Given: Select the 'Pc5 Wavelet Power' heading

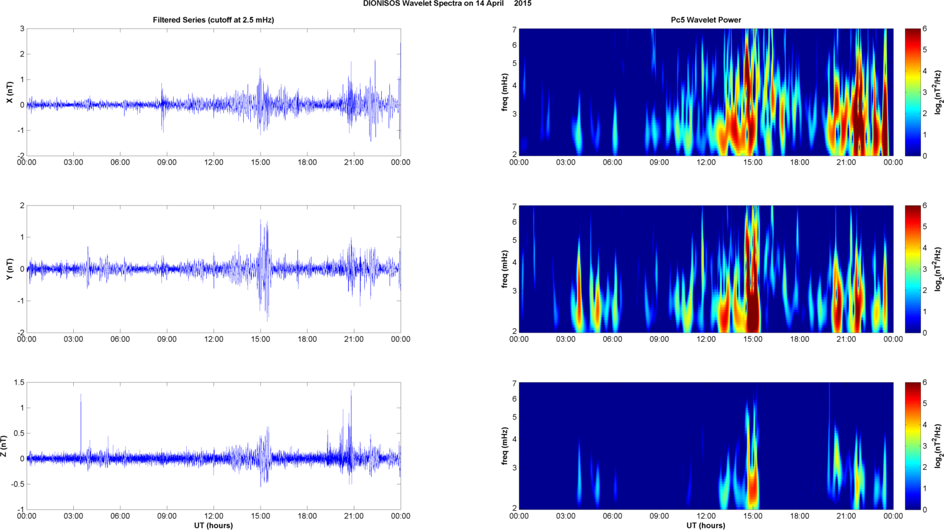Looking at the screenshot, I should [706, 20].
